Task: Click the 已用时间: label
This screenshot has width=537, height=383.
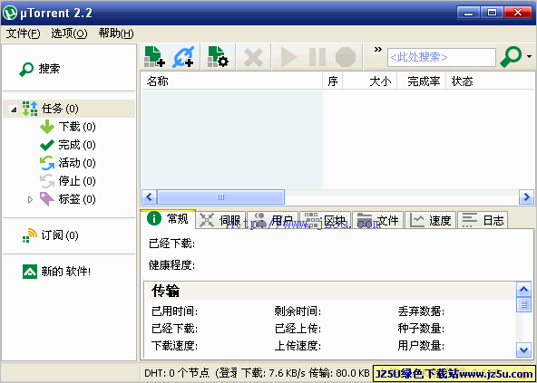Action: [x=175, y=311]
